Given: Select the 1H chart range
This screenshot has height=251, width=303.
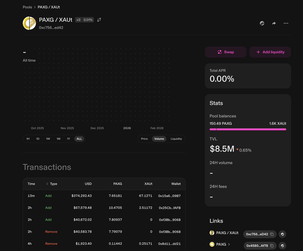Looking at the screenshot, I should pos(28,139).
